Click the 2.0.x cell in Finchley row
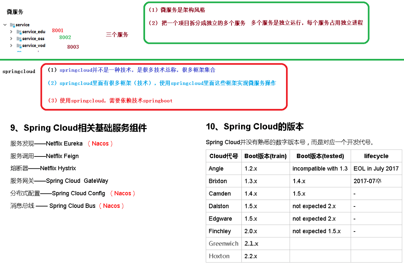Viewport: 404px width, 265px height. pos(265,231)
